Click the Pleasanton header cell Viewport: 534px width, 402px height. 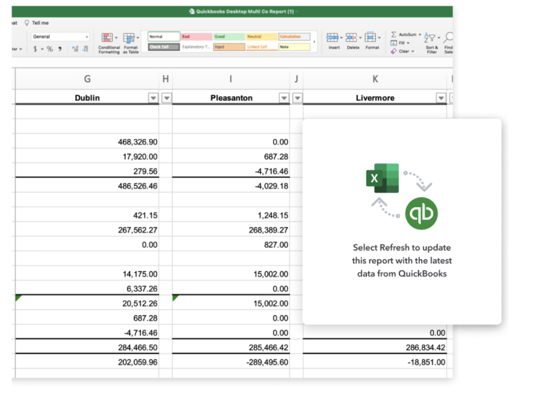pyautogui.click(x=231, y=98)
